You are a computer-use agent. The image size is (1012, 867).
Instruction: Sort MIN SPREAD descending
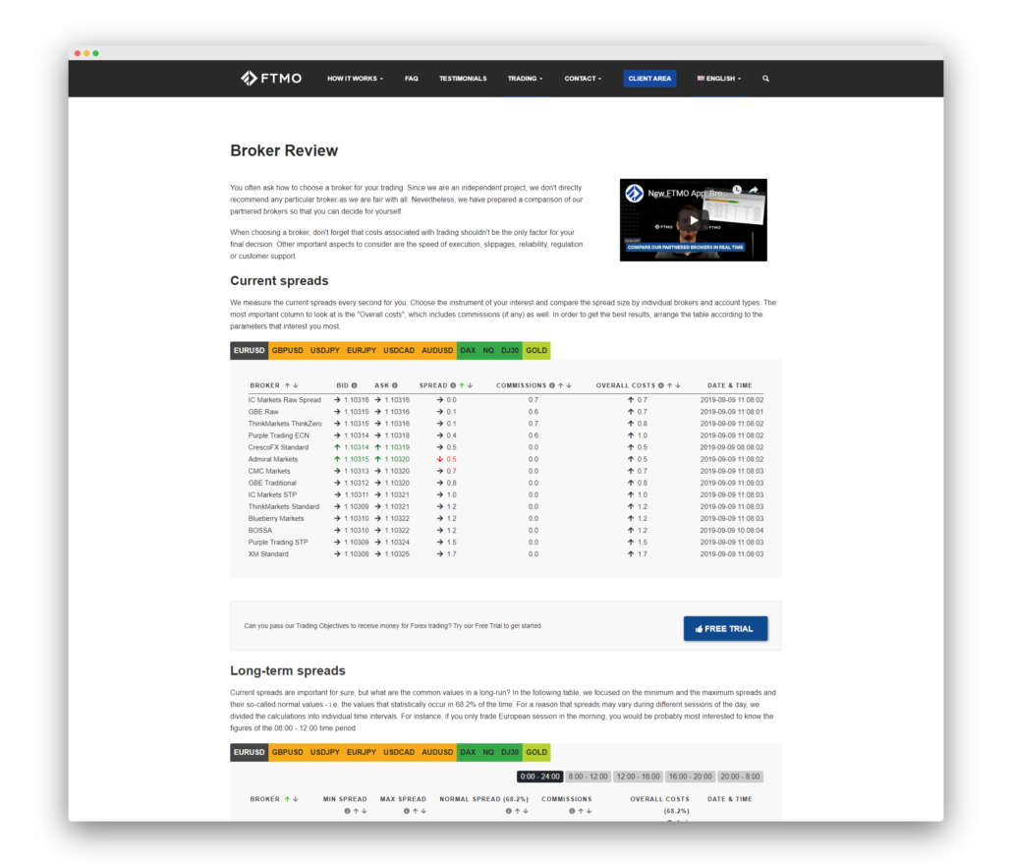(x=364, y=811)
